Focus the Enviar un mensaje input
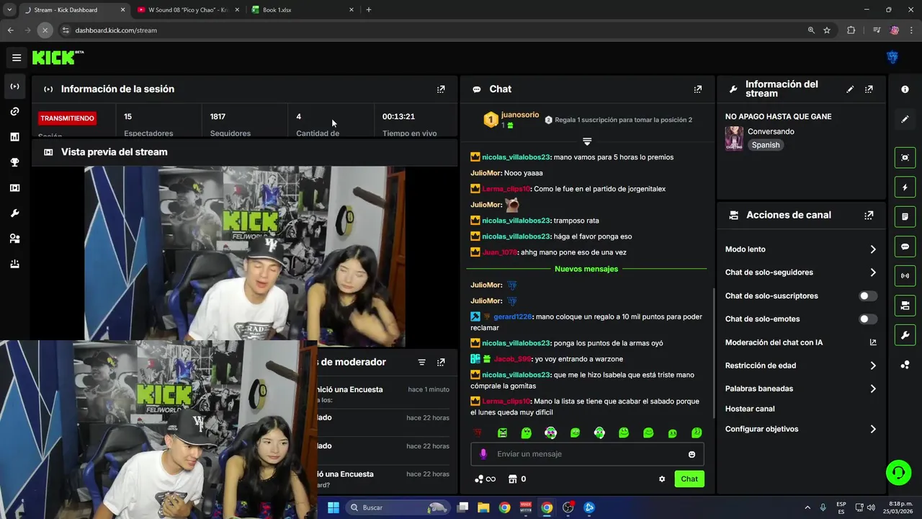922x519 pixels. click(x=587, y=454)
